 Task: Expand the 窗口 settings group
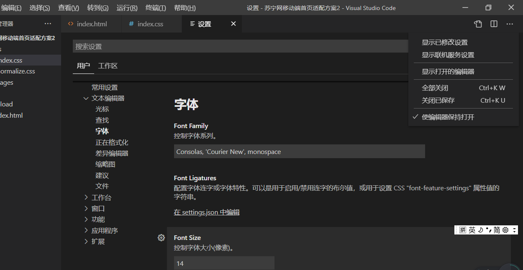pos(86,208)
